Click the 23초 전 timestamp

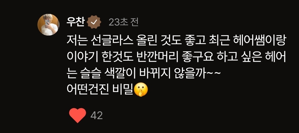tap(123, 23)
